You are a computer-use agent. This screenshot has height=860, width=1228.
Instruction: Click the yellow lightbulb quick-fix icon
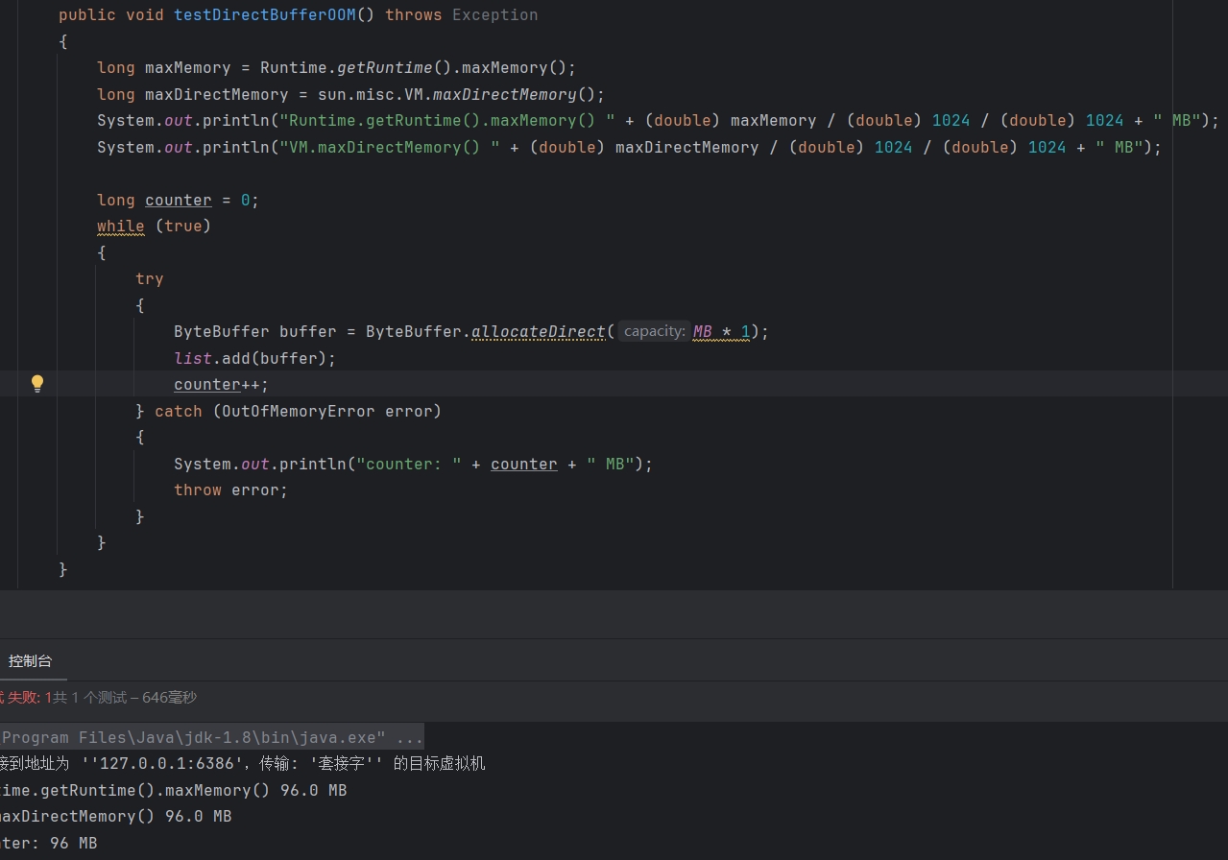tap(37, 384)
